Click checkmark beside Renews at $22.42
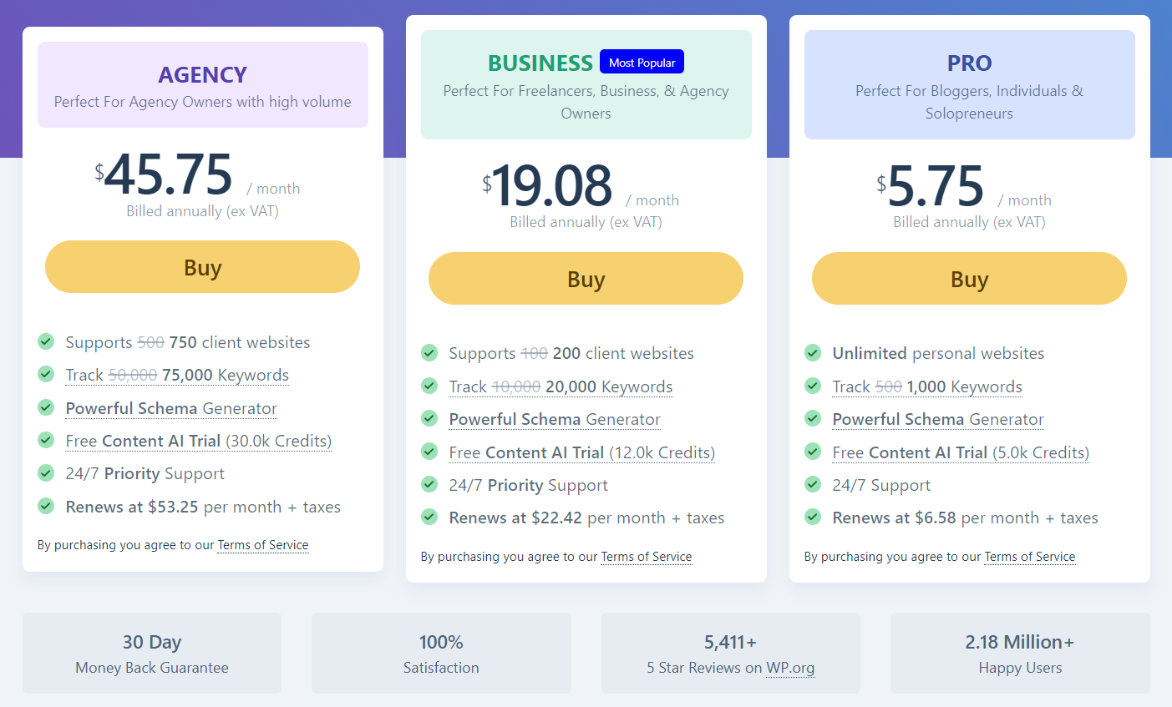The image size is (1172, 707). pyautogui.click(x=429, y=518)
